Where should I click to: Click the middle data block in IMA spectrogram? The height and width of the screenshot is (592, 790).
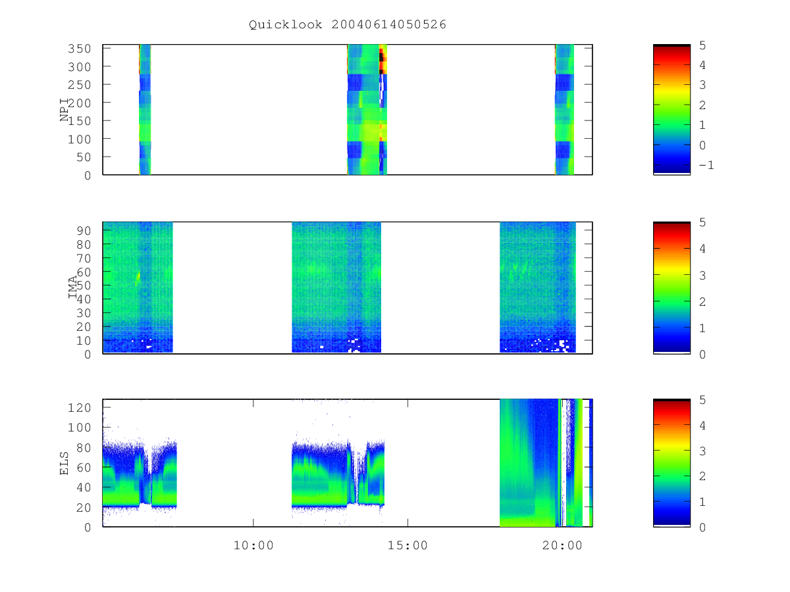(x=336, y=287)
